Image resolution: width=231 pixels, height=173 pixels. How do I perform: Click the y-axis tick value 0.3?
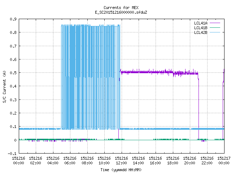tap(13, 100)
